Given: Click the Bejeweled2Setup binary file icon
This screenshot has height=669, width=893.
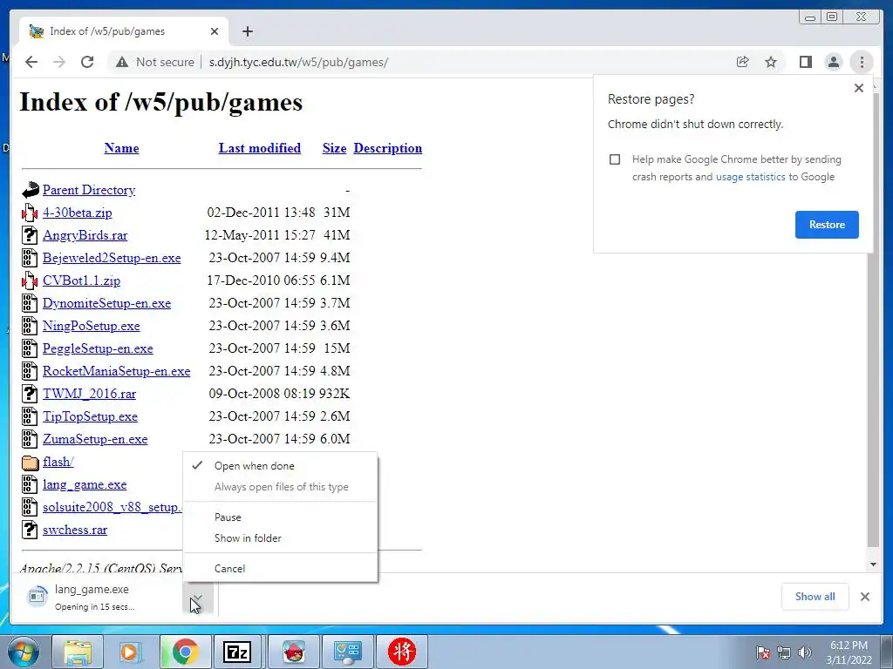Looking at the screenshot, I should click(x=30, y=258).
